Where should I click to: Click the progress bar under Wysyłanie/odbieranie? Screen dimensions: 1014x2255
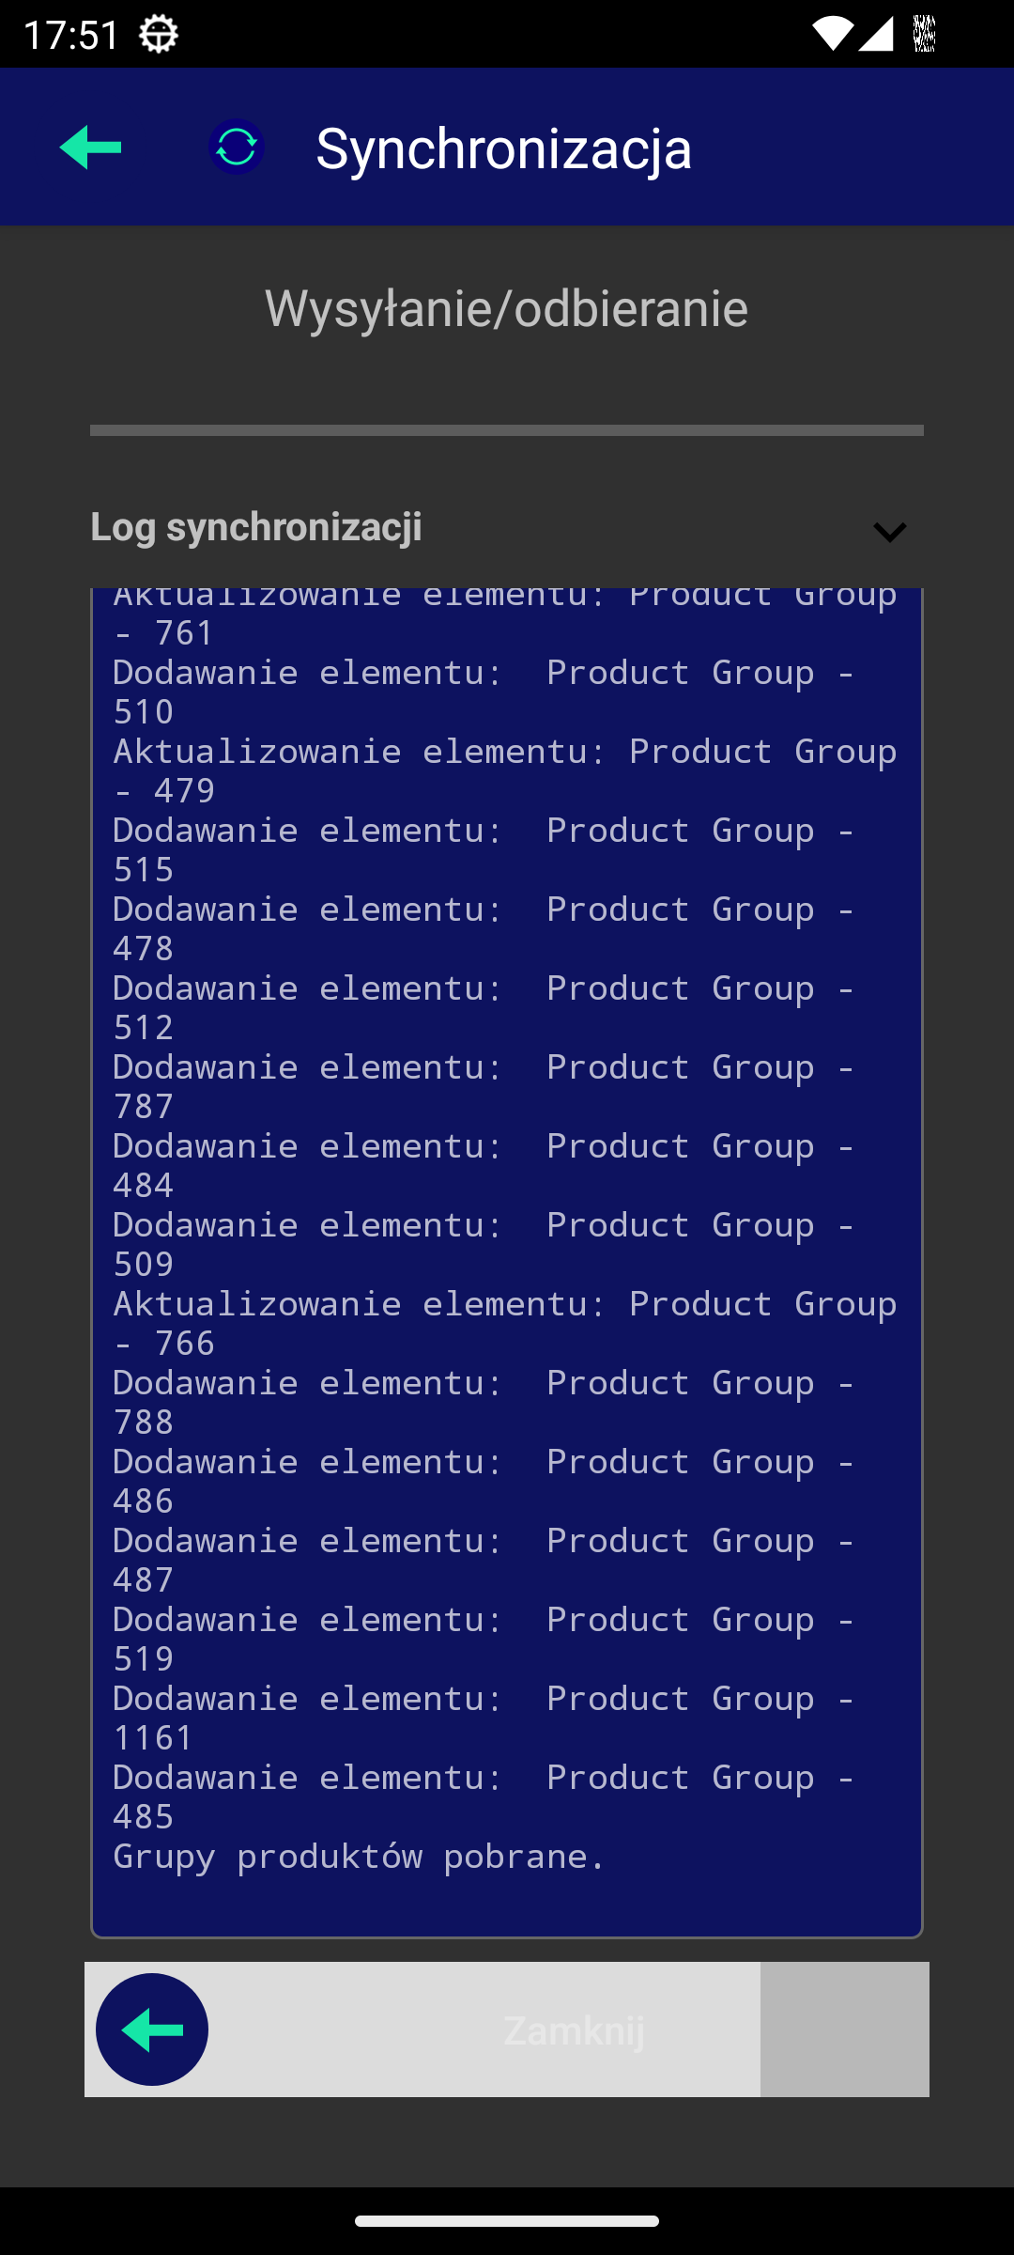[507, 430]
